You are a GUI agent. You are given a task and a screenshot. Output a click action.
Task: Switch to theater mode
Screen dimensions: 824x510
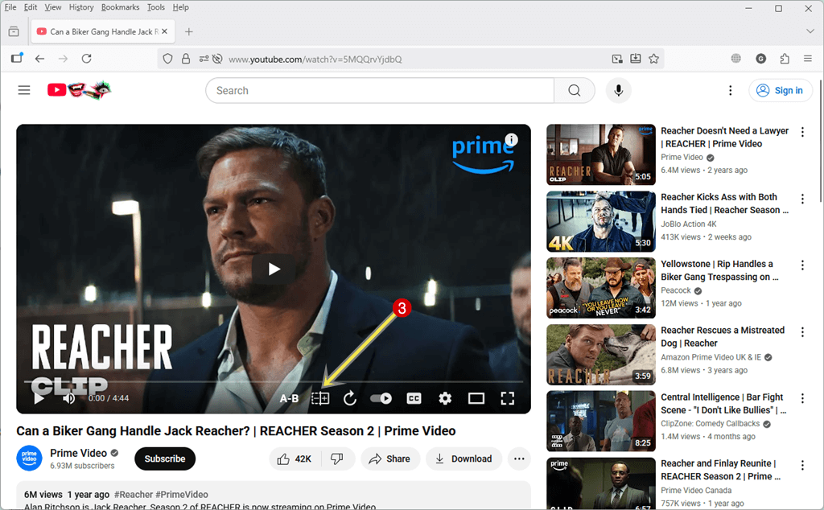point(476,399)
